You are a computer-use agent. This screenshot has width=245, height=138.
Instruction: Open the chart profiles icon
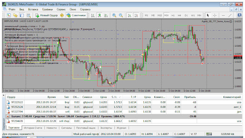click(15, 15)
